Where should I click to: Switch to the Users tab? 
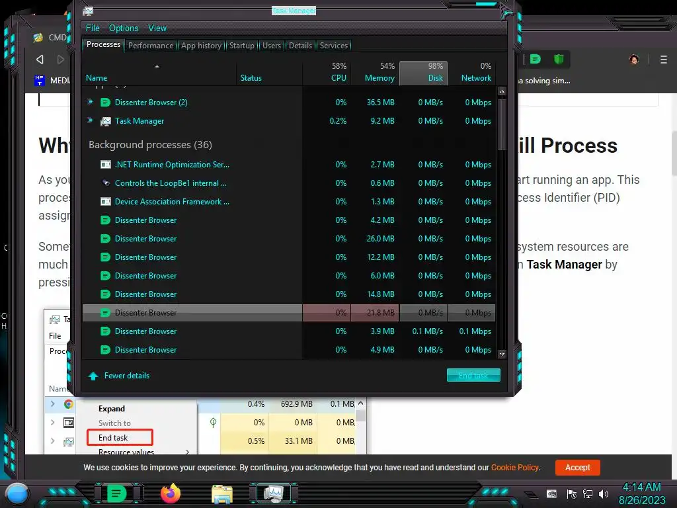(x=272, y=46)
